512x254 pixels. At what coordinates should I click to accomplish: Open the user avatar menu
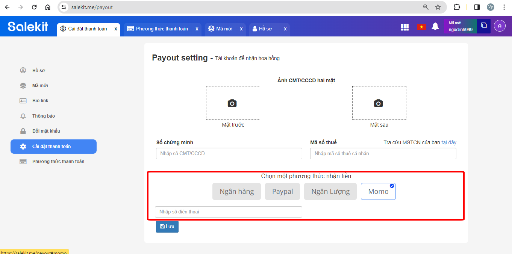click(500, 26)
